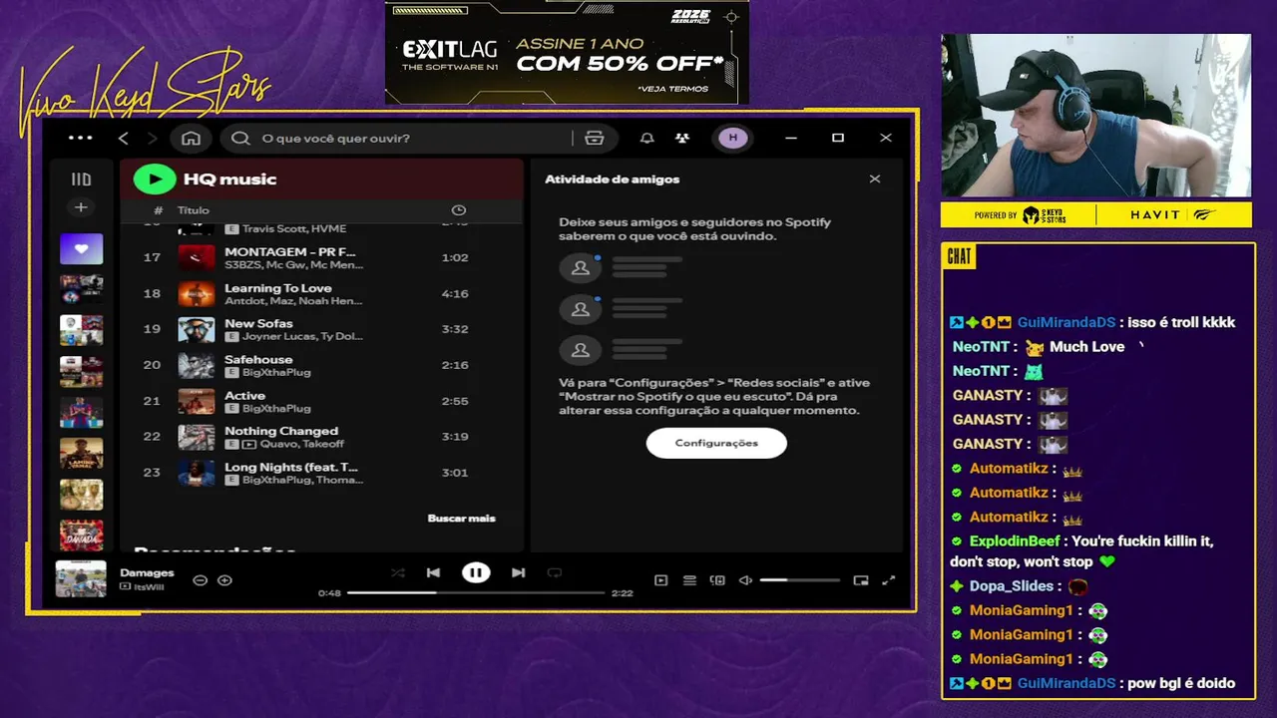Select track 22 Nothing Changed
The image size is (1277, 718).
pyautogui.click(x=321, y=437)
